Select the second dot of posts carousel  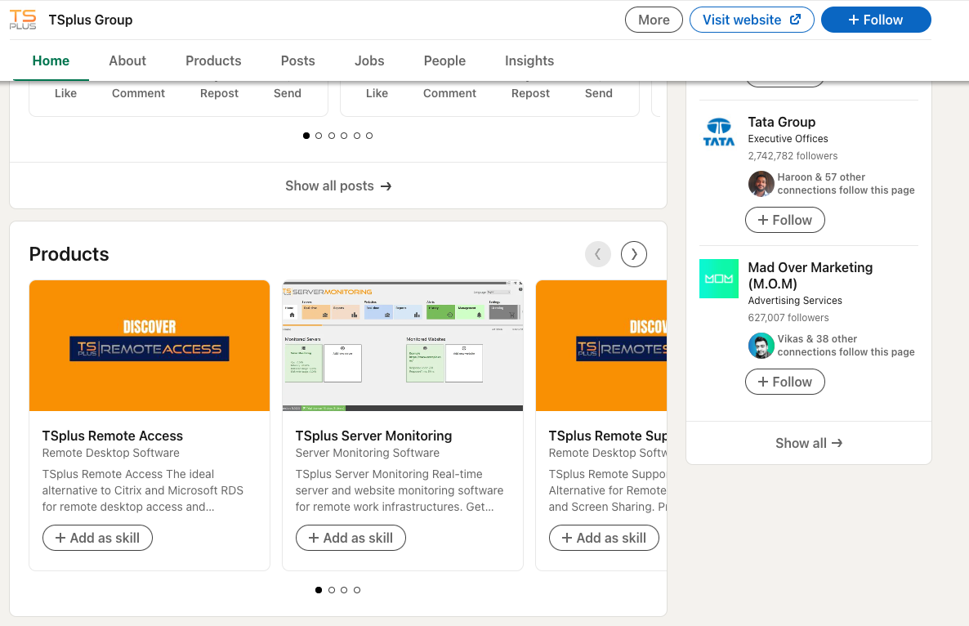(319, 136)
